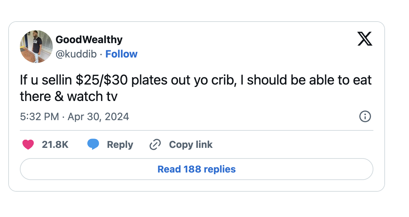Click the tweet line starting "If u sellin"
Image resolution: width=409 pixels, height=217 pixels.
(x=195, y=80)
